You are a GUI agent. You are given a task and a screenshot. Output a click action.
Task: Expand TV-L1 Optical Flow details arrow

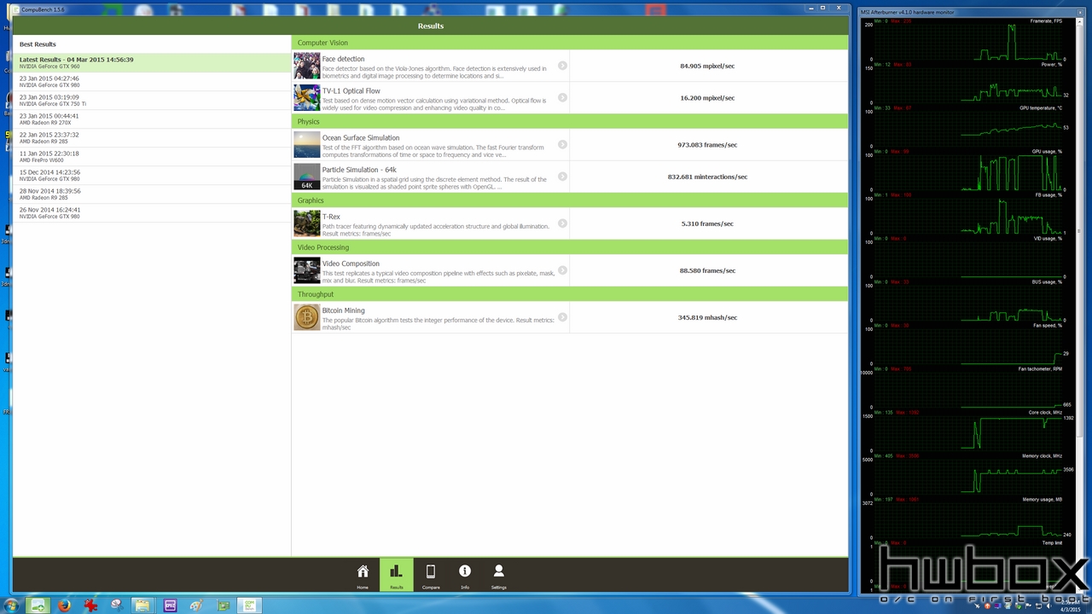coord(562,97)
